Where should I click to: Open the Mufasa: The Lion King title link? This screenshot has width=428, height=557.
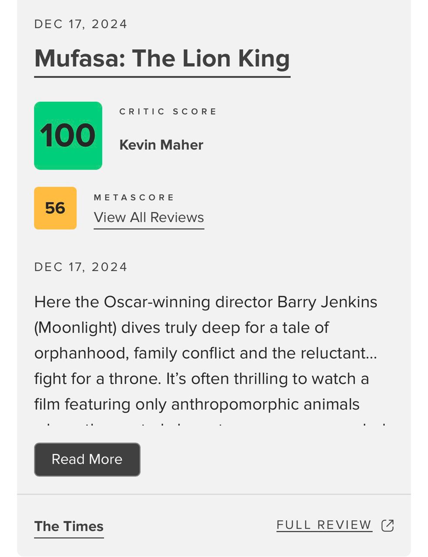pyautogui.click(x=162, y=58)
